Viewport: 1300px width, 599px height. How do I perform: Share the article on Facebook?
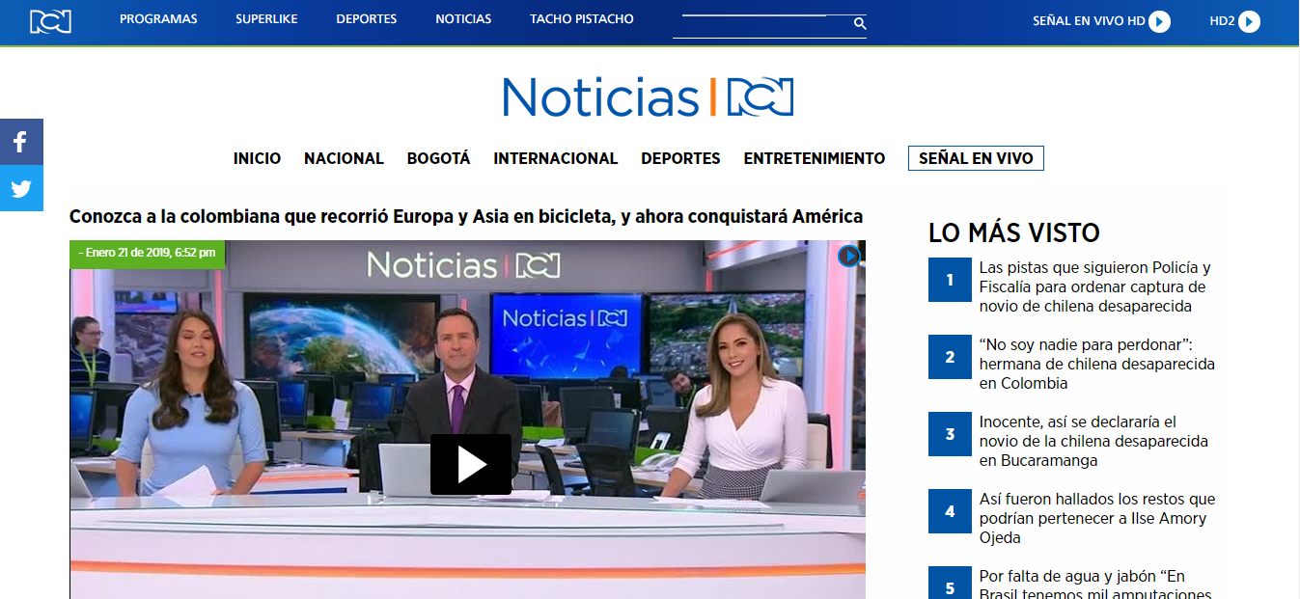click(21, 142)
